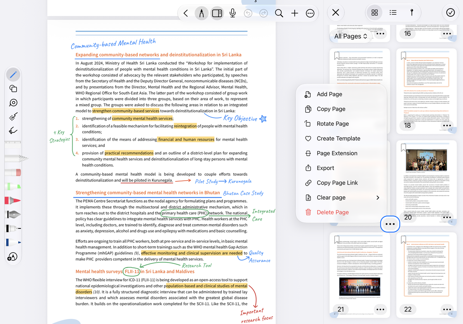Image resolution: width=463 pixels, height=324 pixels.
Task: Open search with magnifying glass
Action: [279, 13]
